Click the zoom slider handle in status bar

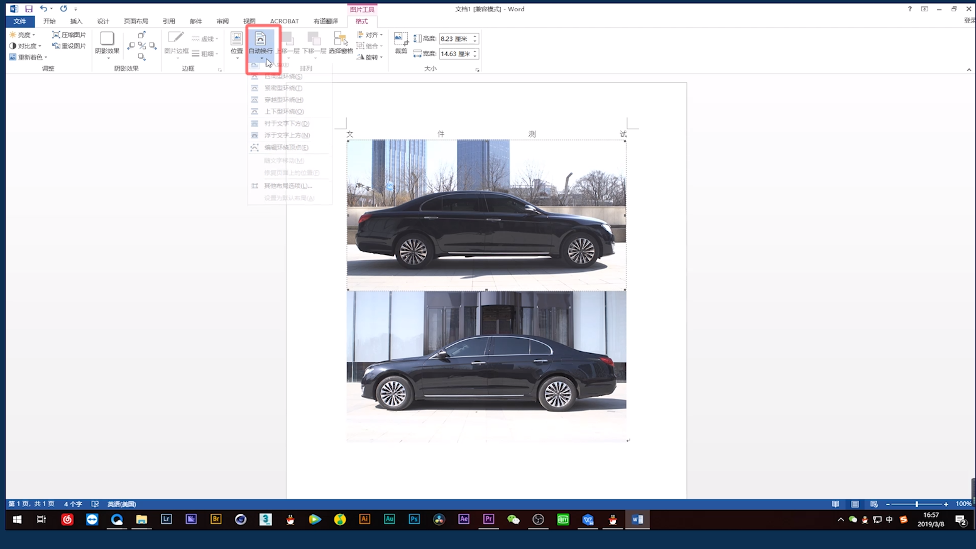click(917, 504)
